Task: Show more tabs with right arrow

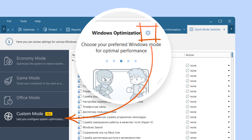Action: [232, 29]
